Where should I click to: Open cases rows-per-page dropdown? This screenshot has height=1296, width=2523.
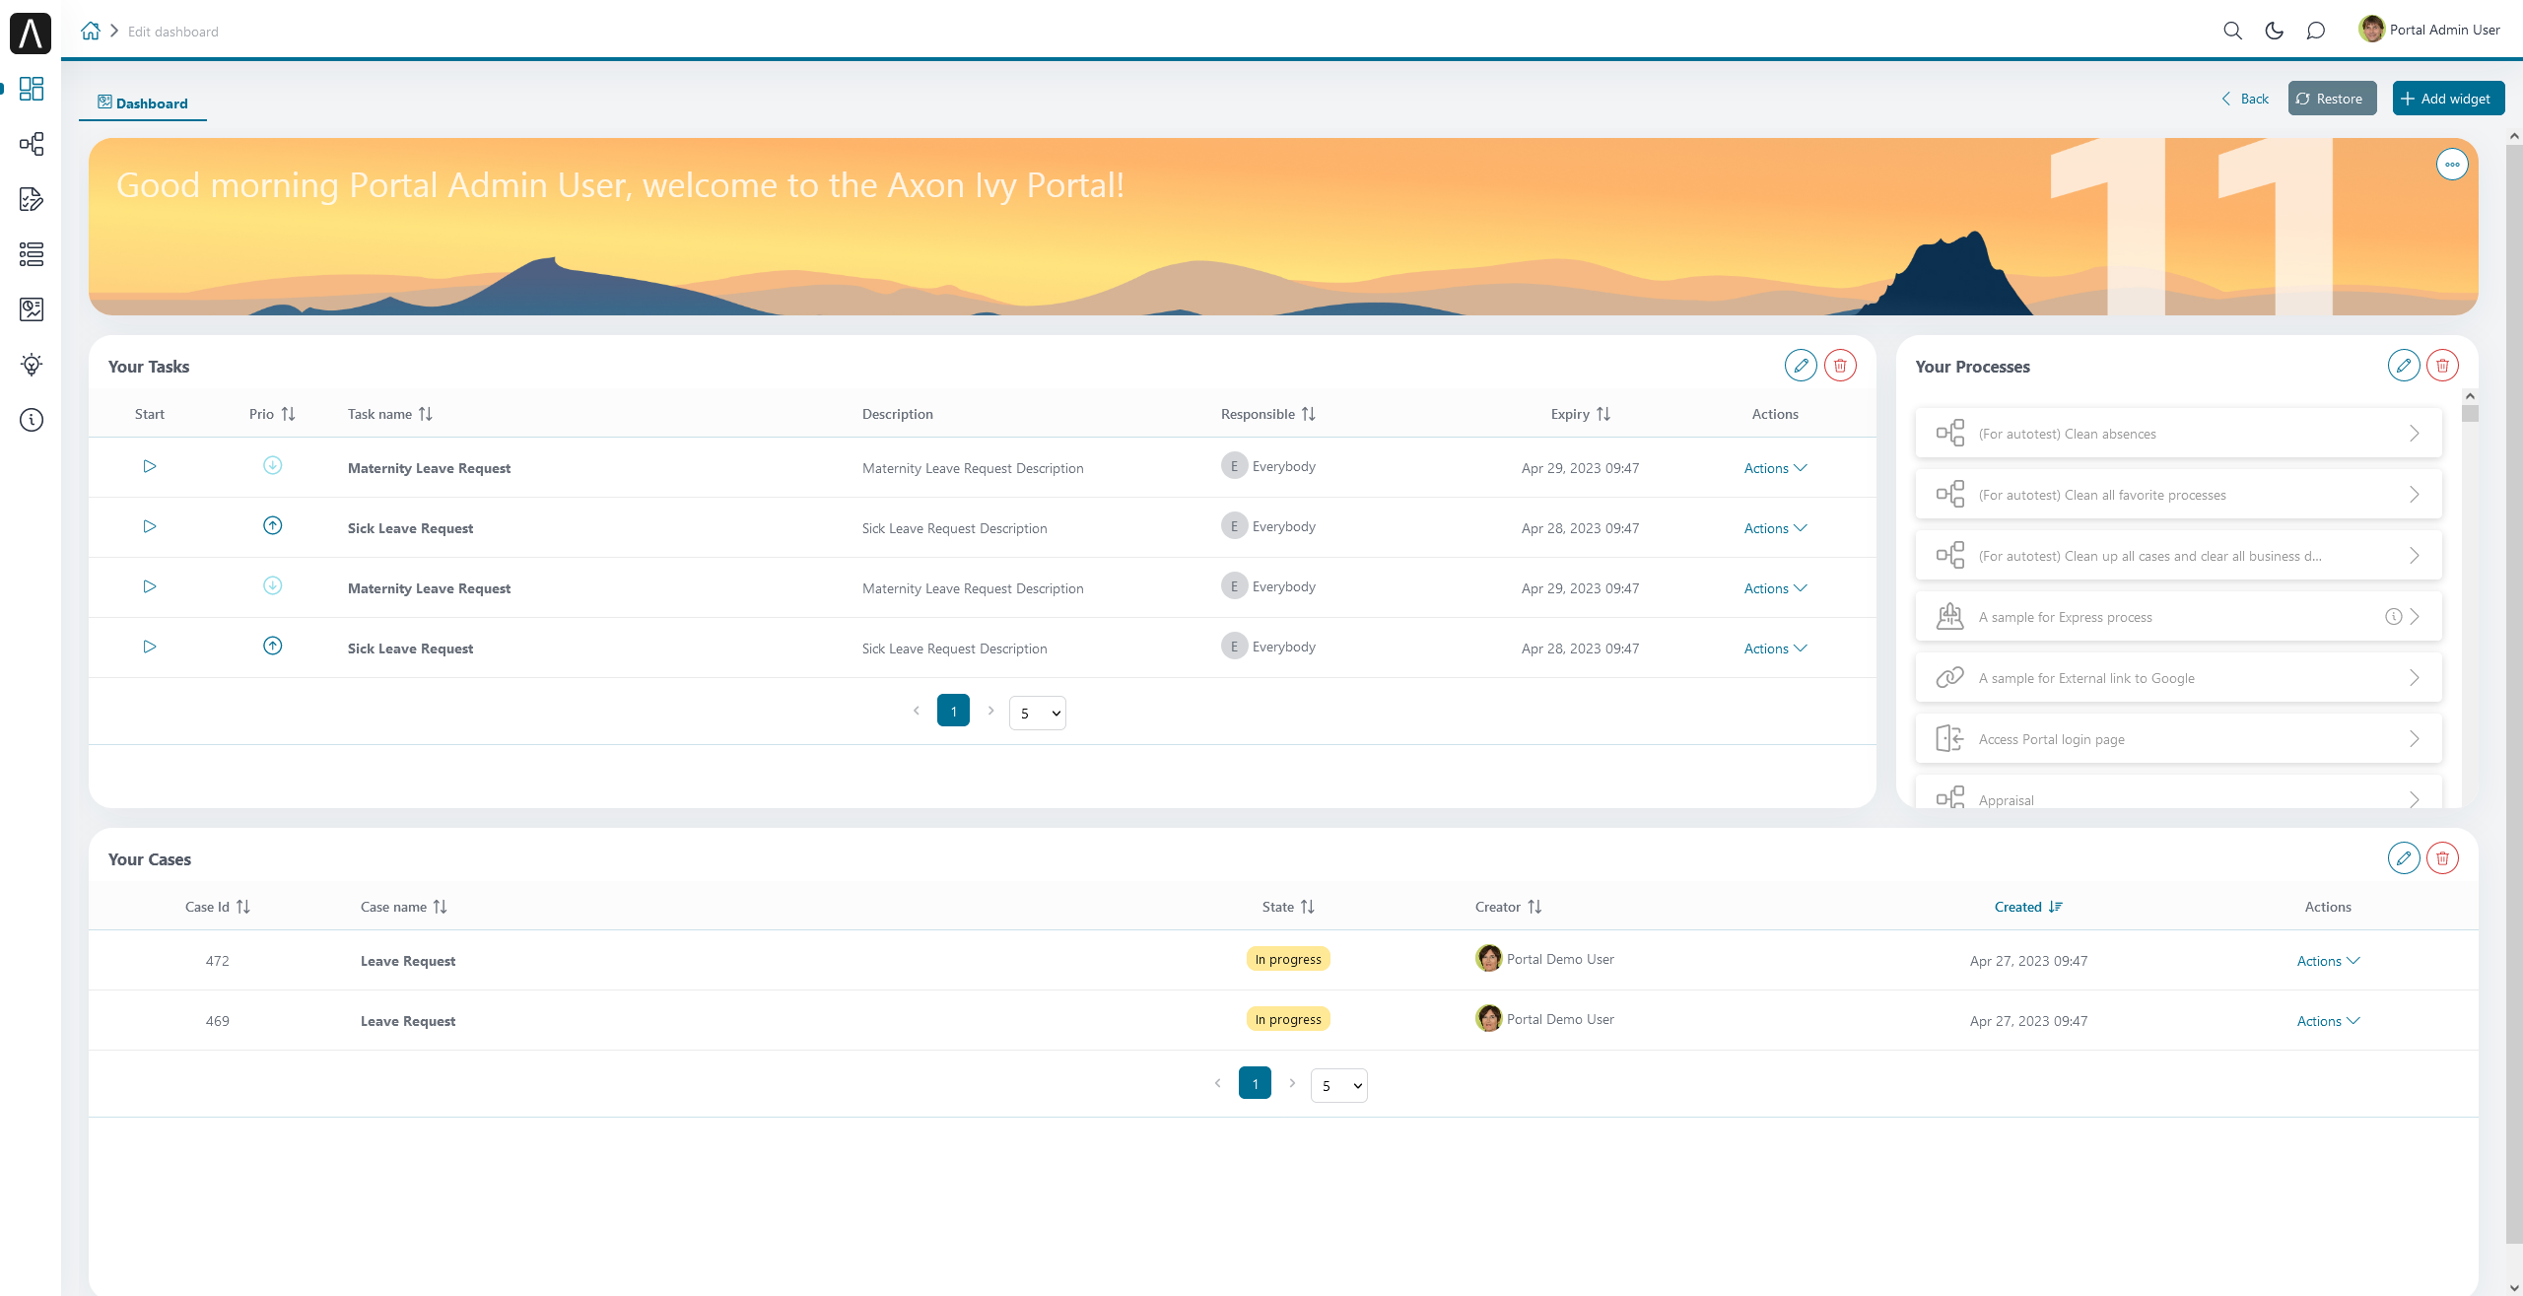(1339, 1085)
